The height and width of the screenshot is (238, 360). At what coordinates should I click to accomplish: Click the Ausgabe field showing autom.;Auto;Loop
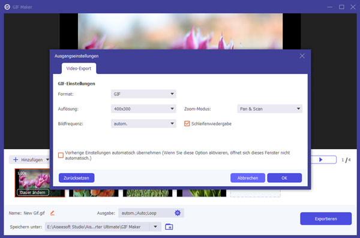click(151, 213)
